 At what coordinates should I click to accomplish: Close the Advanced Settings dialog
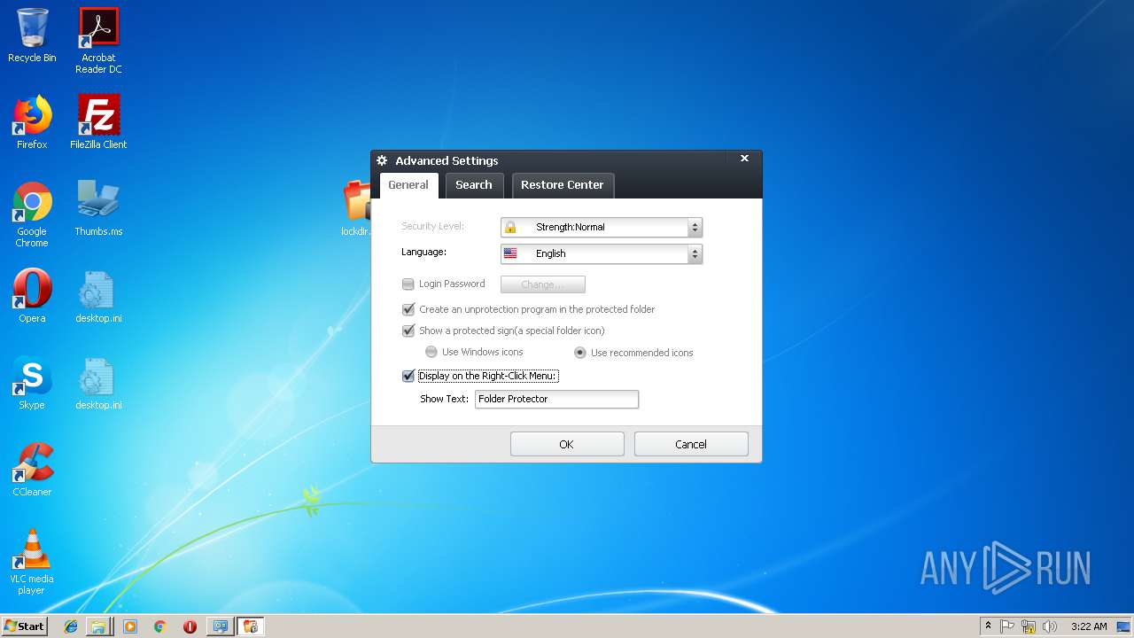[744, 159]
